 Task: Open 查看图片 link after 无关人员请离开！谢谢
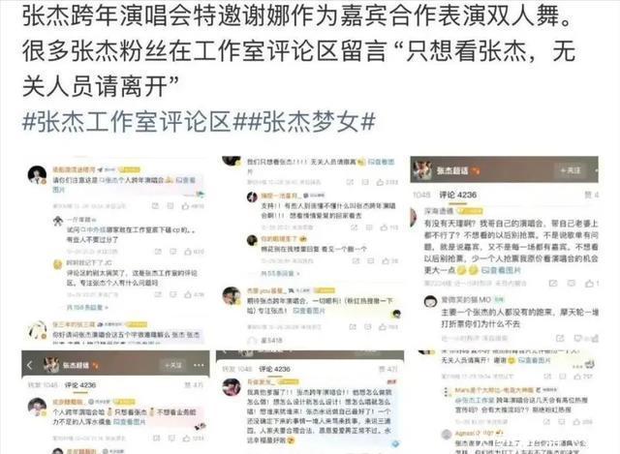click(x=534, y=360)
